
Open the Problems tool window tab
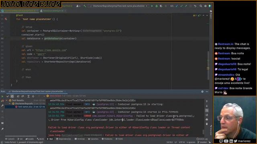[107, 139]
